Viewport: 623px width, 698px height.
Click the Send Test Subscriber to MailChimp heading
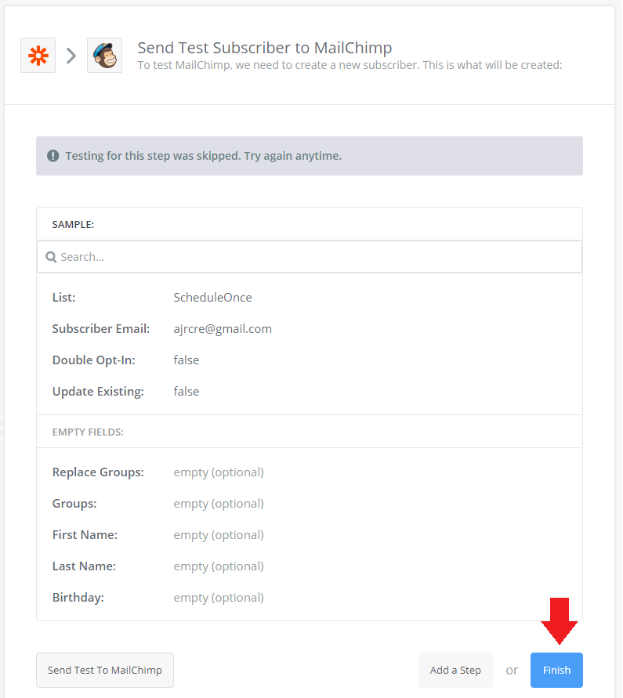tap(265, 48)
